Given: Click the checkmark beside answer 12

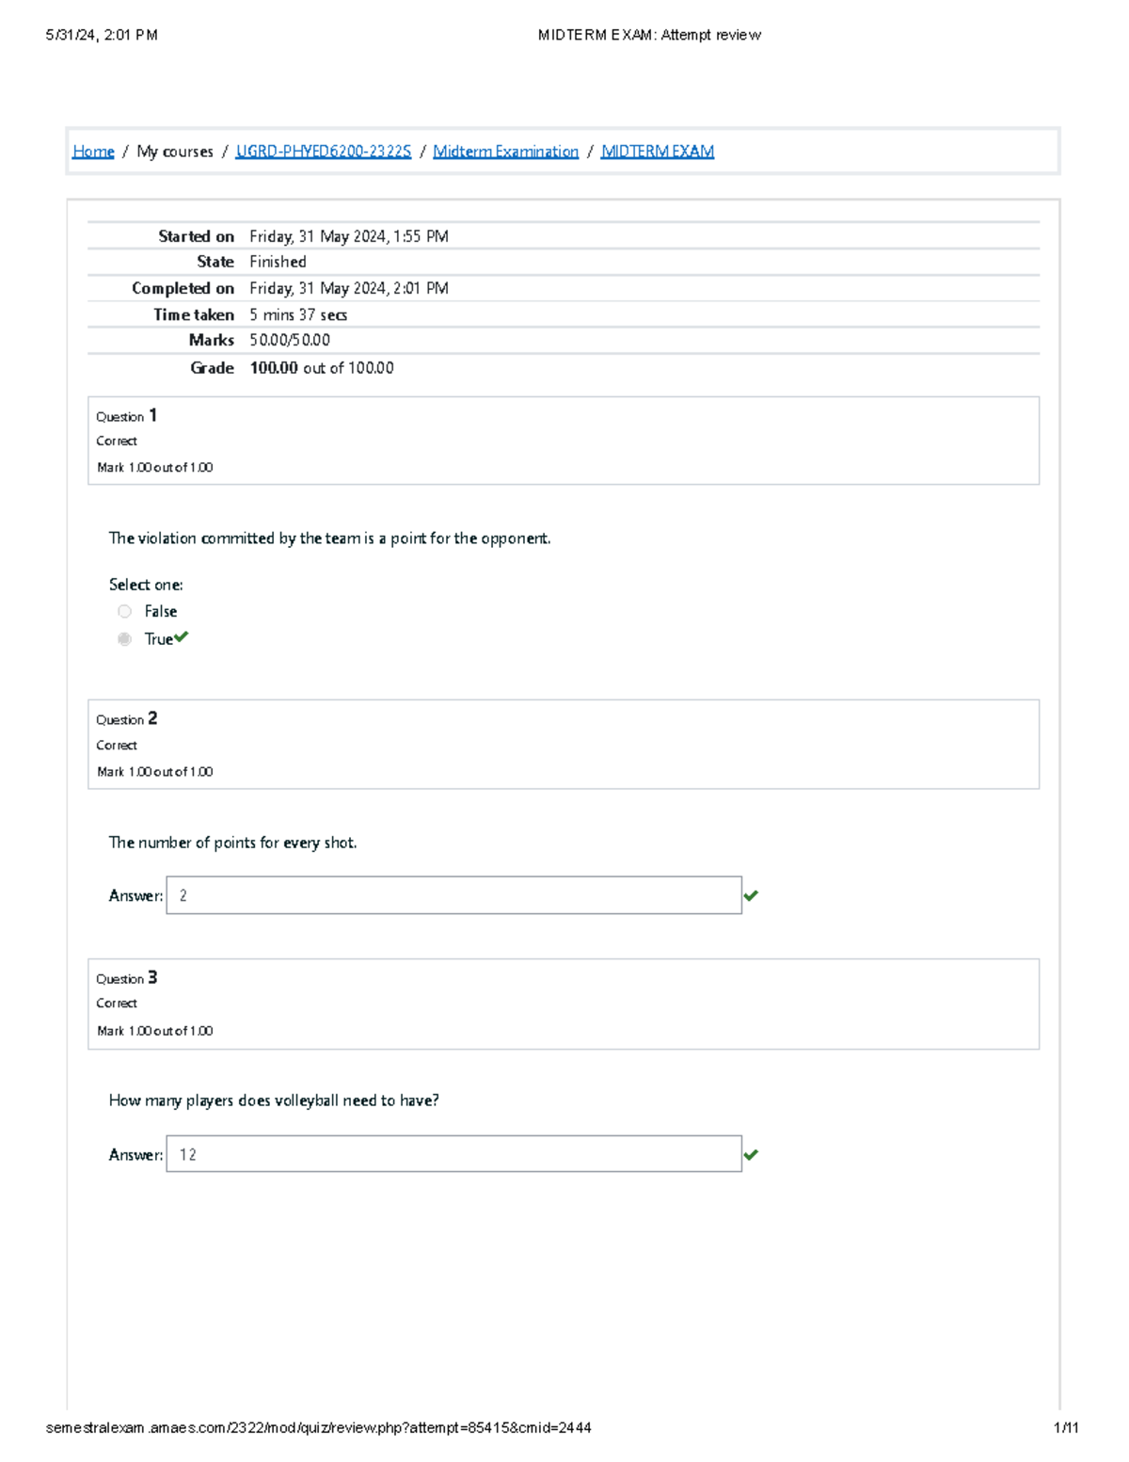Looking at the screenshot, I should click(752, 1152).
